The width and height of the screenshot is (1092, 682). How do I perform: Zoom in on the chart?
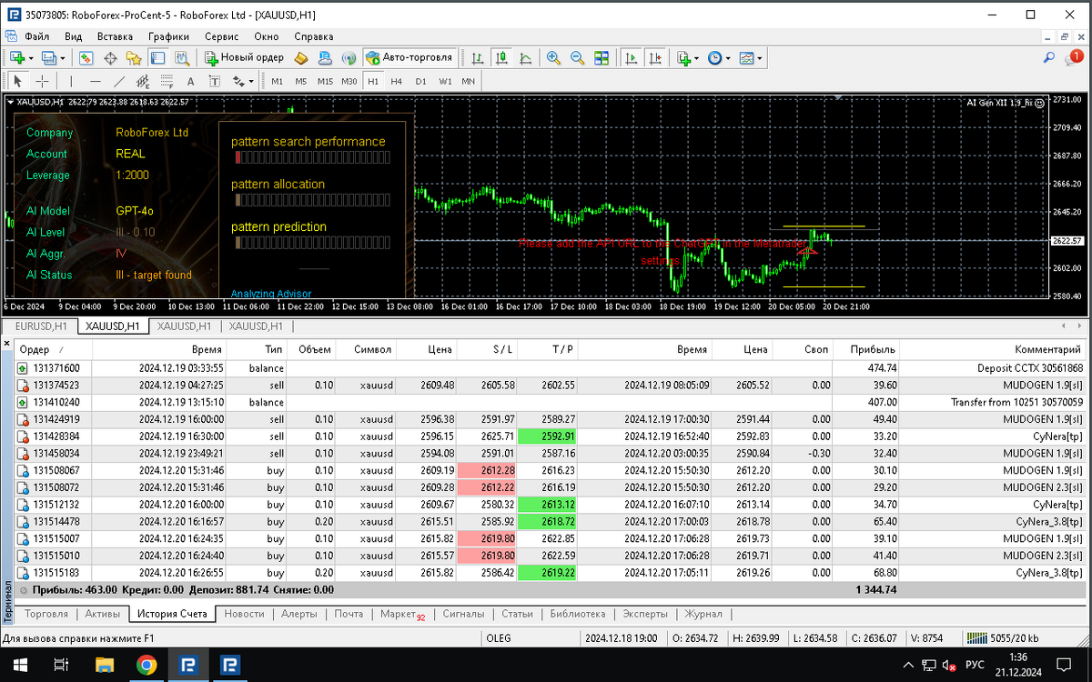click(553, 57)
